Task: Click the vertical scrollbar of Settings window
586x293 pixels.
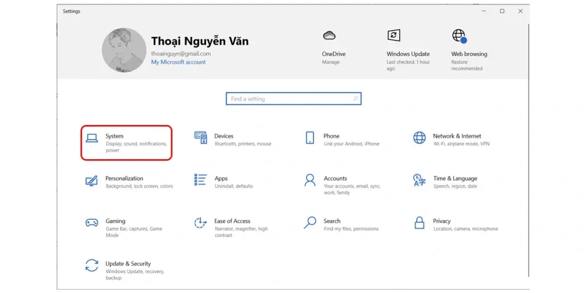Action: [x=529, y=149]
